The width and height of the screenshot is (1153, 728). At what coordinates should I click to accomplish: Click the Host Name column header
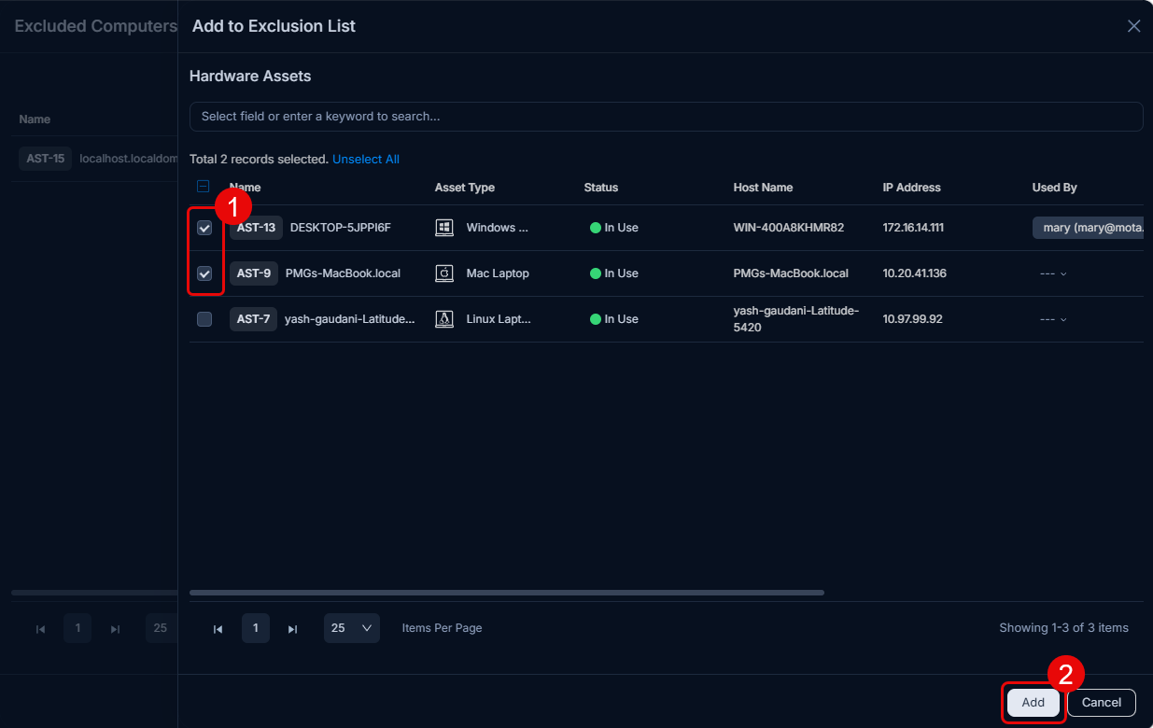(763, 188)
